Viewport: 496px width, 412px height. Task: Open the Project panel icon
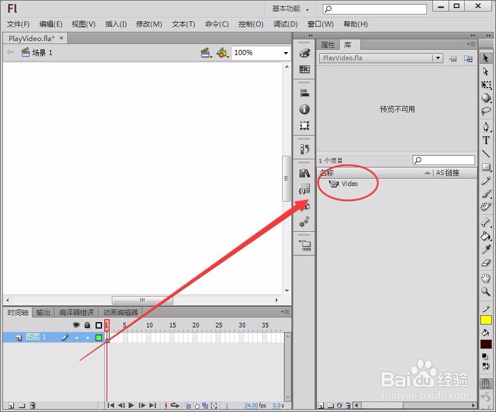click(x=305, y=245)
